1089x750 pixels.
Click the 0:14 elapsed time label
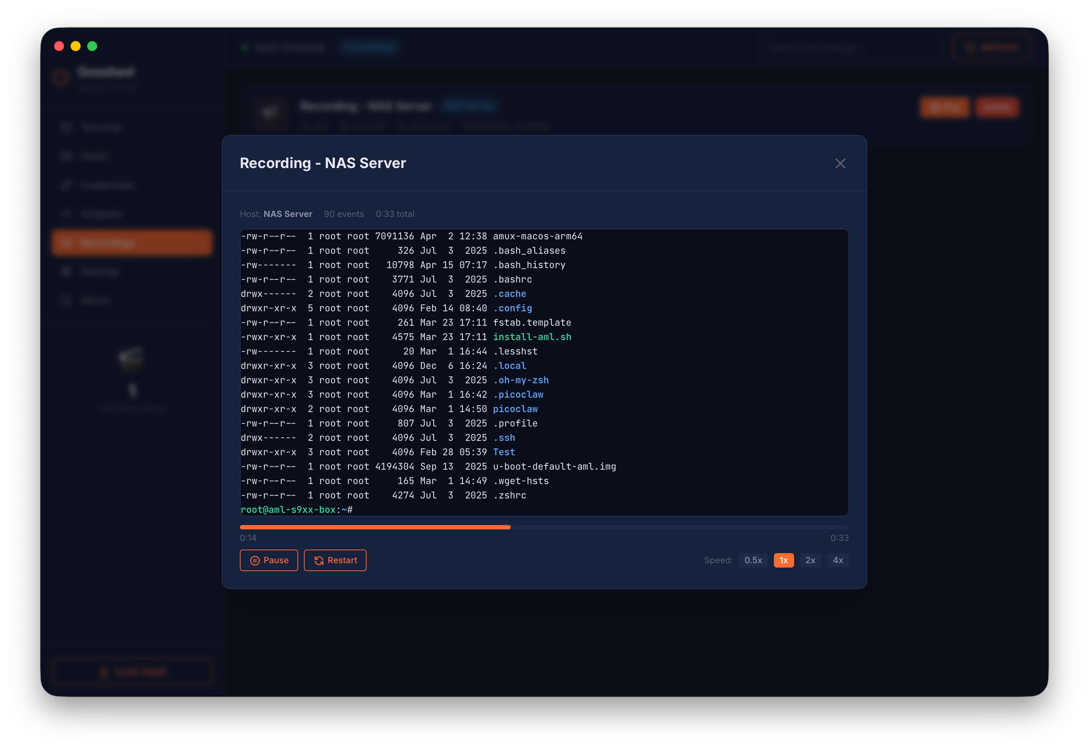point(248,538)
